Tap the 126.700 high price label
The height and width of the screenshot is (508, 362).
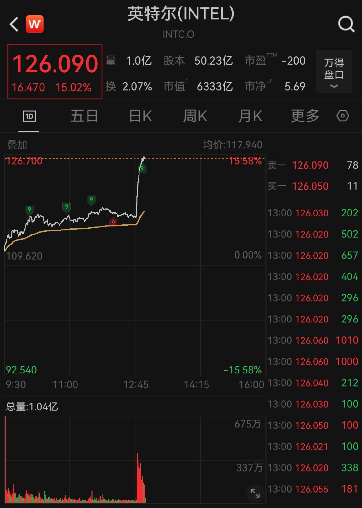[24, 161]
